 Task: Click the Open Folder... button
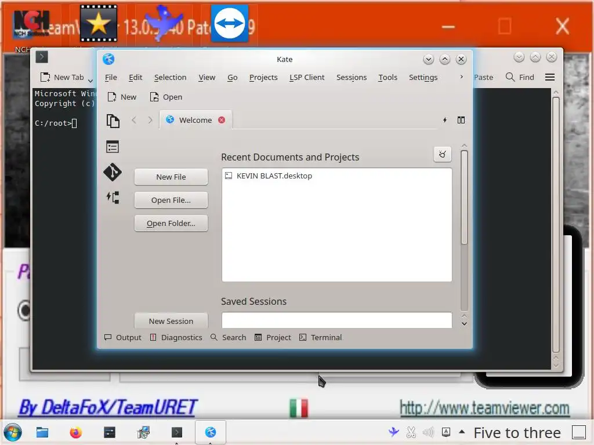pos(171,223)
